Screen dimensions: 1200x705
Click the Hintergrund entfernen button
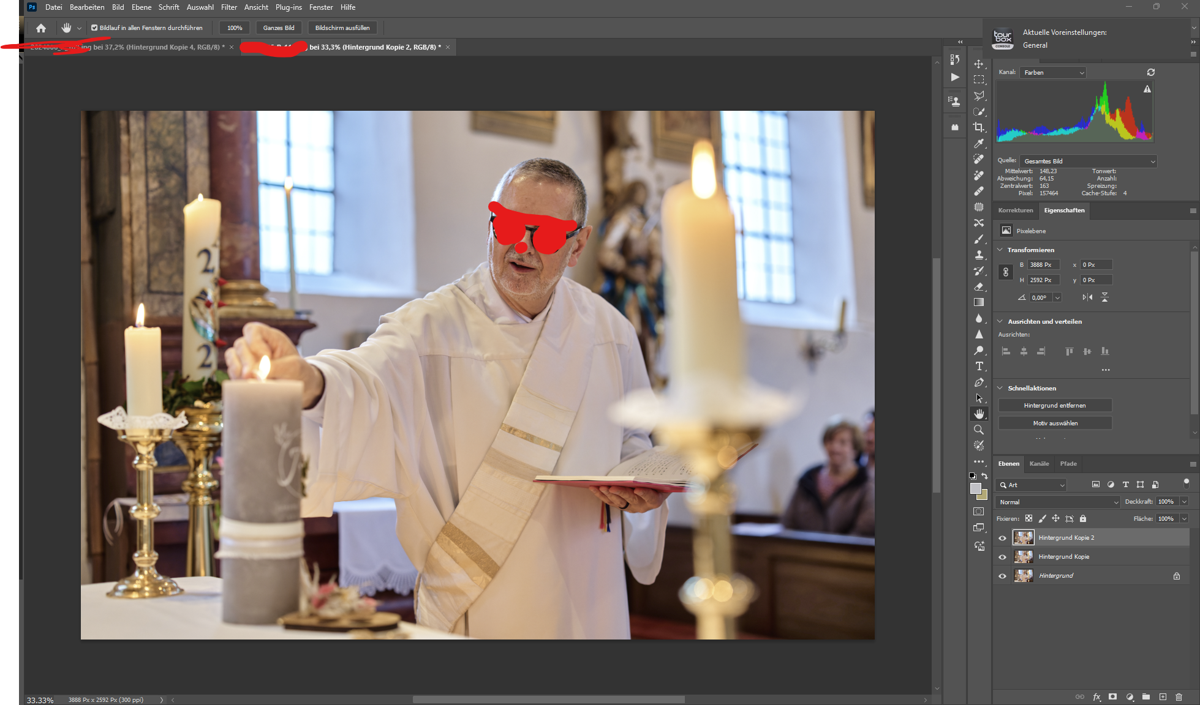tap(1055, 405)
